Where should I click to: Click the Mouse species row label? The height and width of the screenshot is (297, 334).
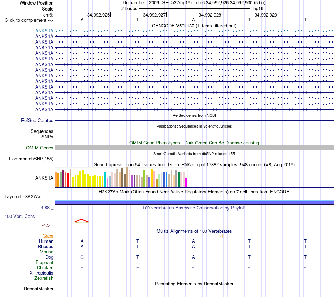[46, 252]
